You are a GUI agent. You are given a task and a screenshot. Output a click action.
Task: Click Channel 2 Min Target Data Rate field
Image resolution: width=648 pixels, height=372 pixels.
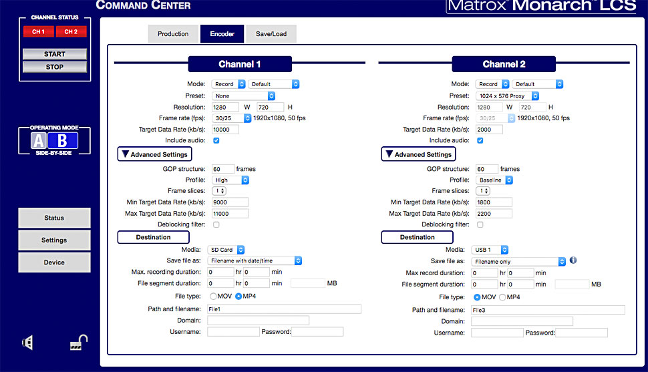coord(494,202)
